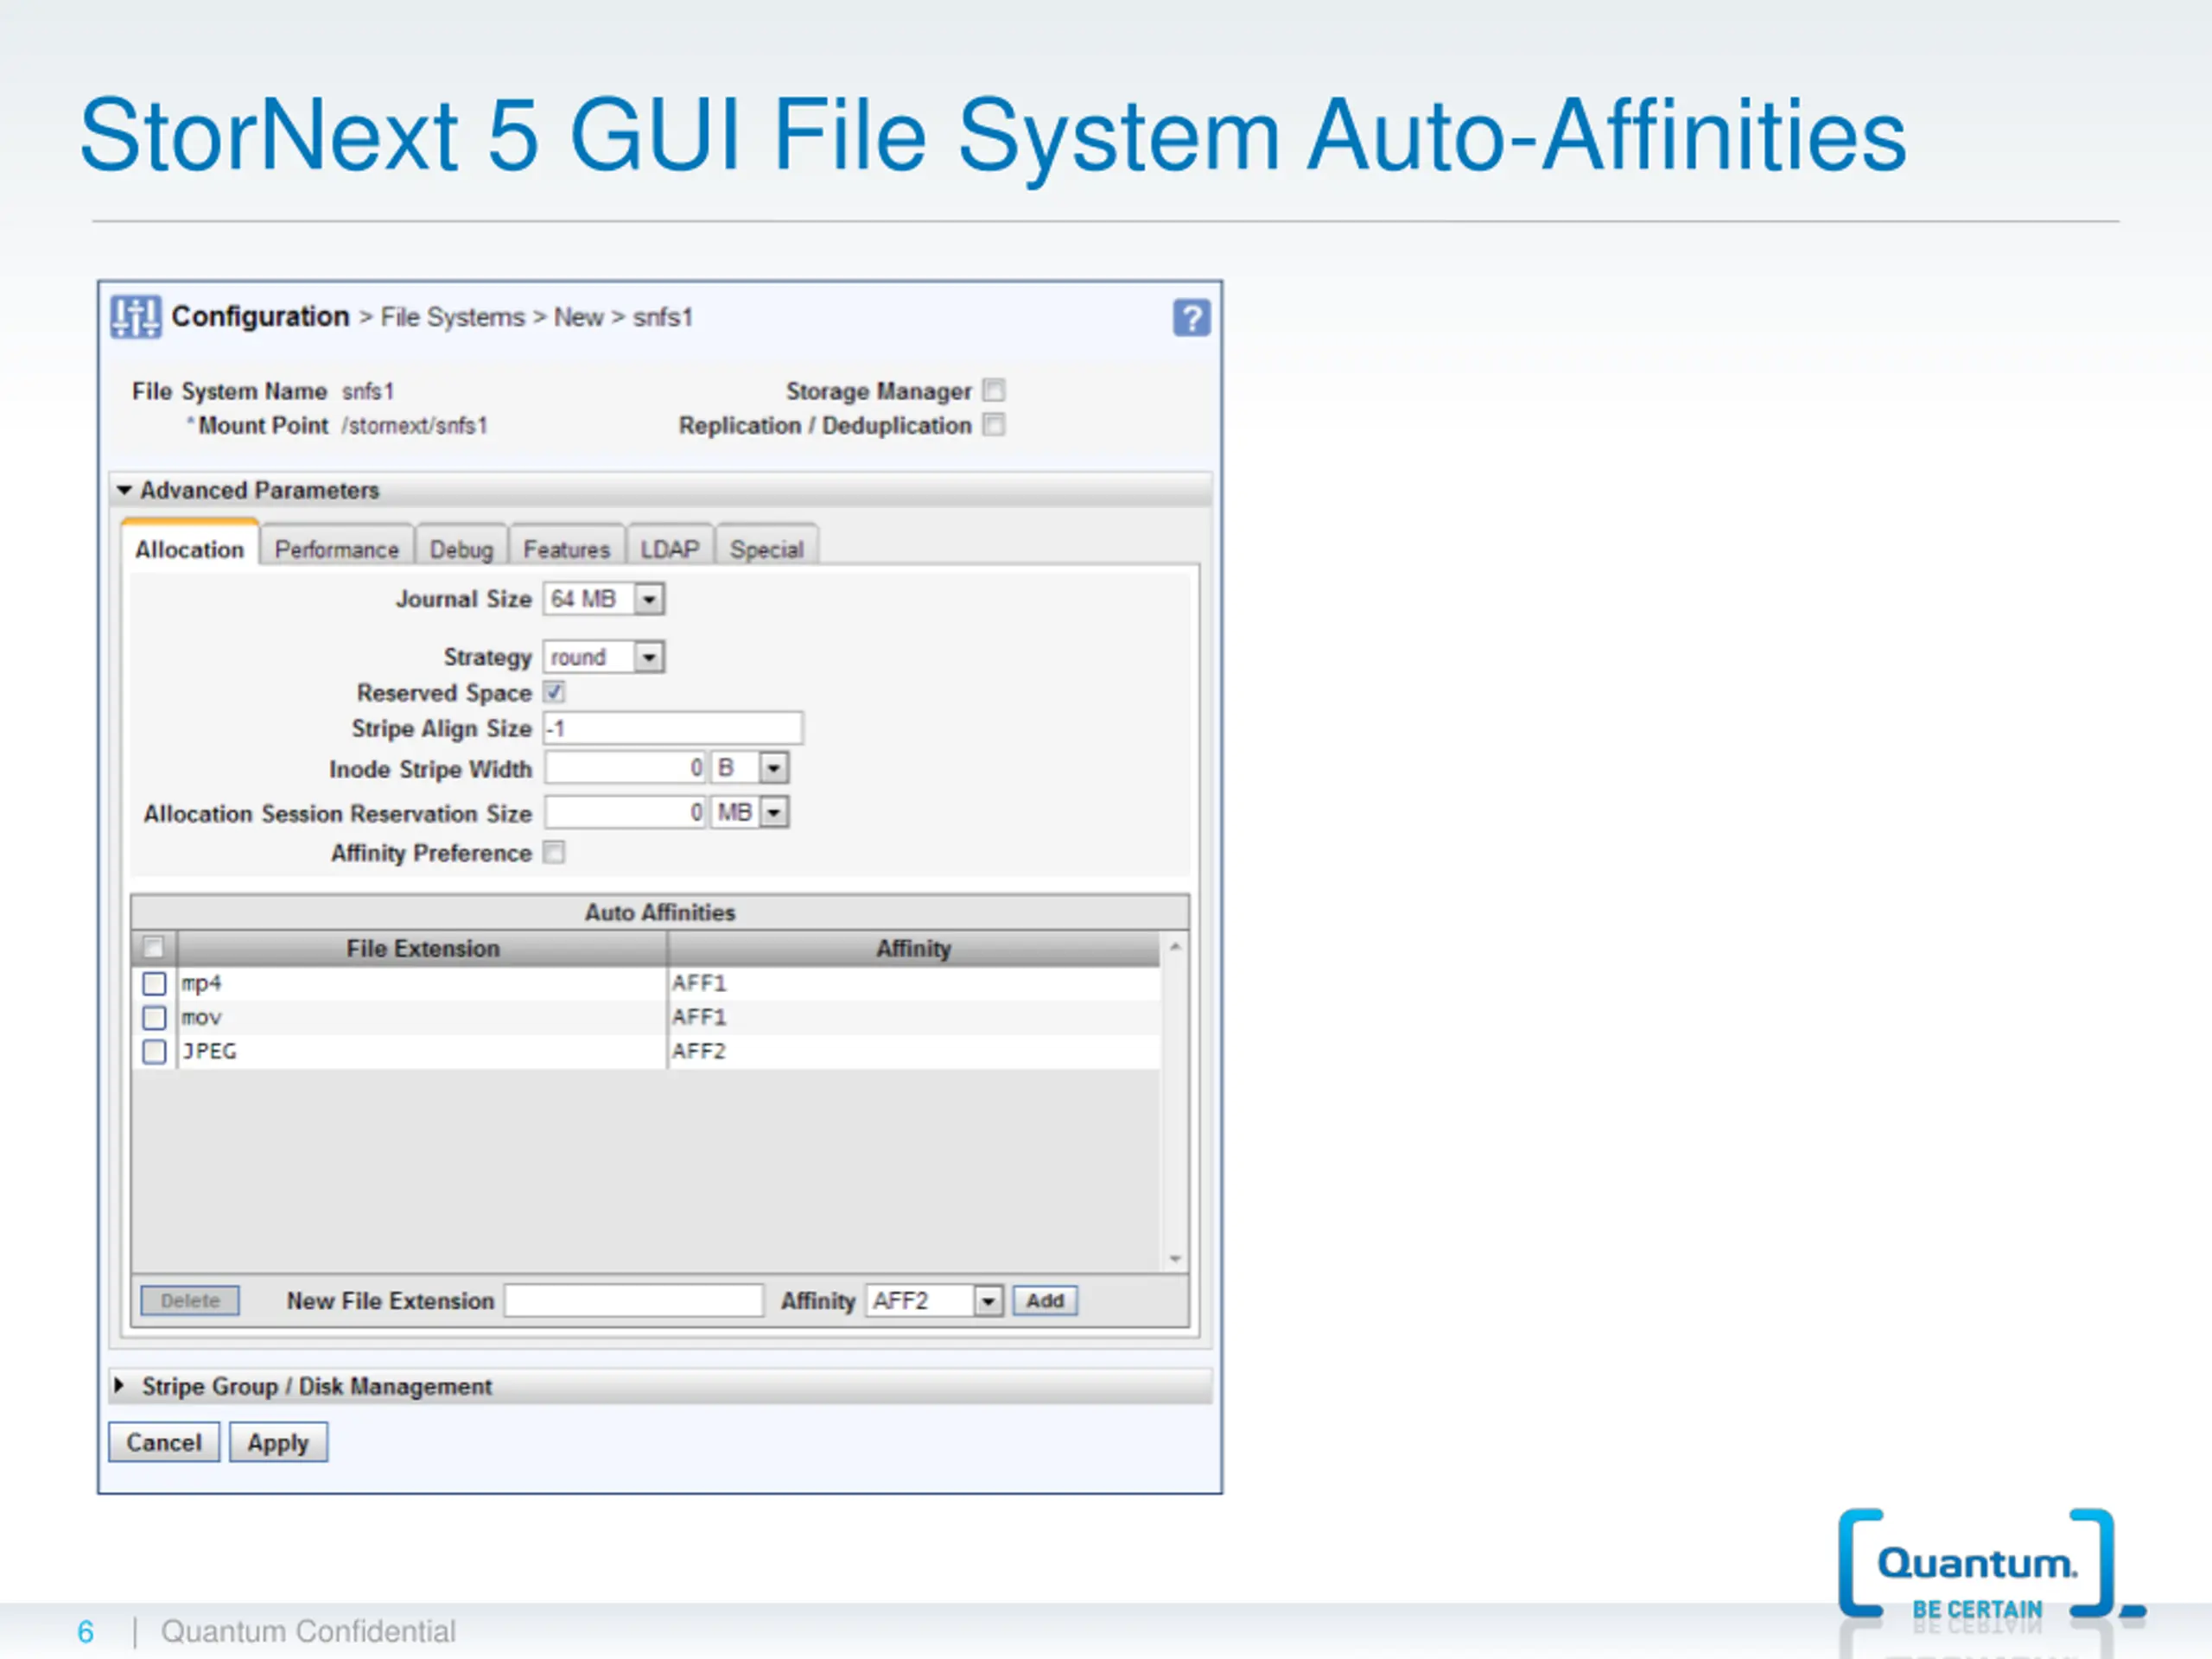Switch to the Performance tab

click(337, 549)
